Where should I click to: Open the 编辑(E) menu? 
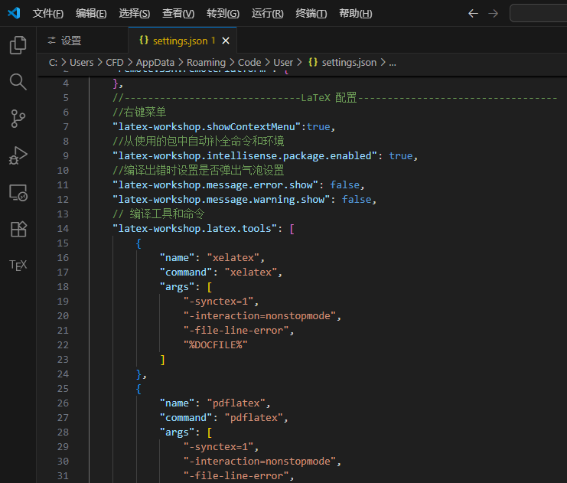91,14
